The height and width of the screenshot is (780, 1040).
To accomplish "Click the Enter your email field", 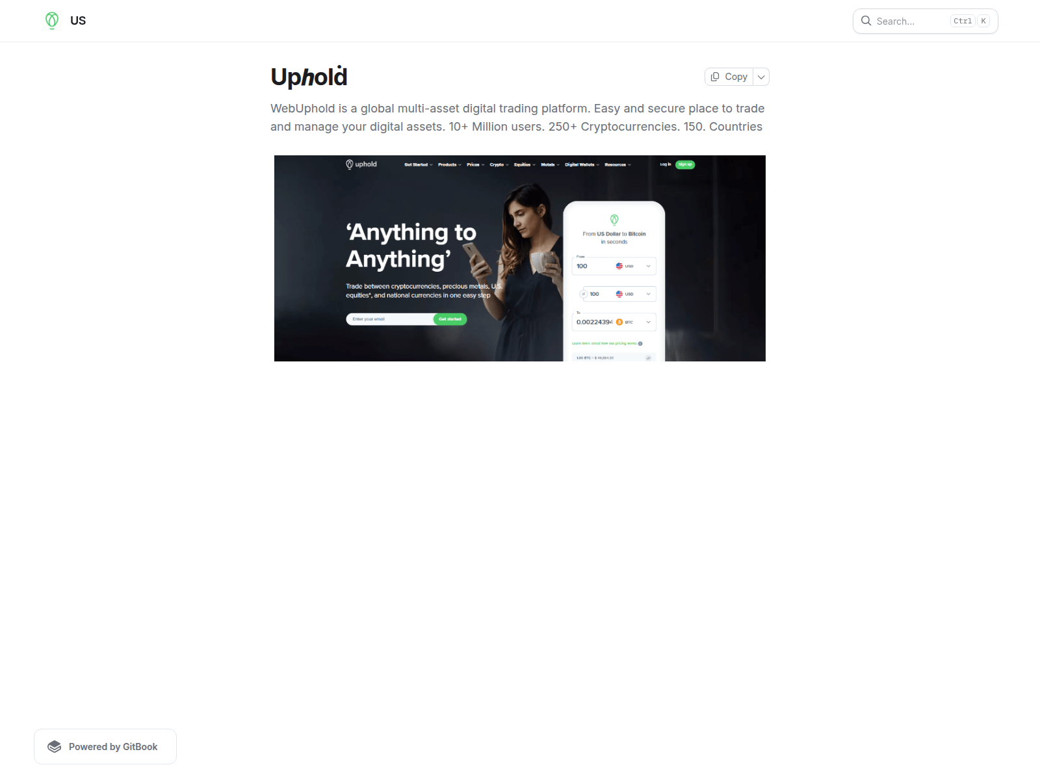I will (x=390, y=319).
